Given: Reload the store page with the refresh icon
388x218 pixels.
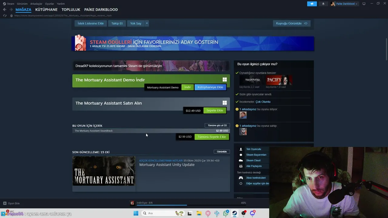Looking at the screenshot, I should tap(5, 15).
